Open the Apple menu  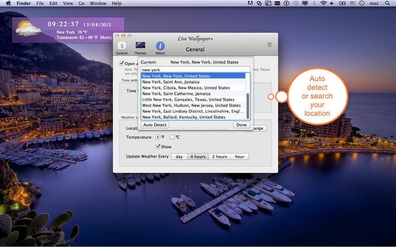[8, 3]
